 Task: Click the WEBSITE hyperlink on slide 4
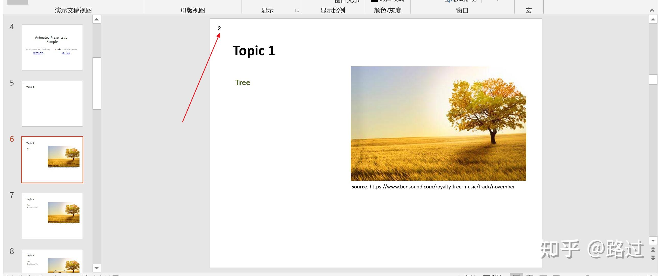38,53
